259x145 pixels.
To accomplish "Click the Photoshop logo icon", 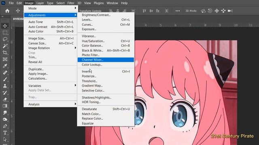I will 3,3.
